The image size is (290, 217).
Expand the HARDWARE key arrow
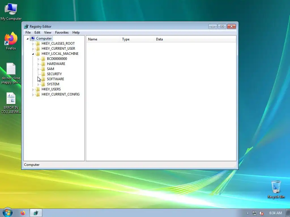click(x=38, y=64)
